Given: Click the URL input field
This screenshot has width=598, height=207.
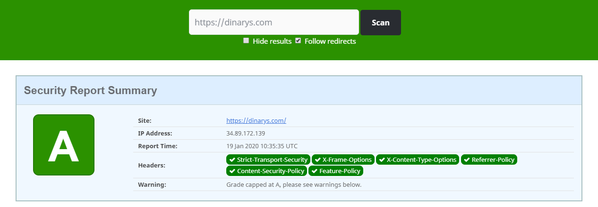Looking at the screenshot, I should [274, 22].
